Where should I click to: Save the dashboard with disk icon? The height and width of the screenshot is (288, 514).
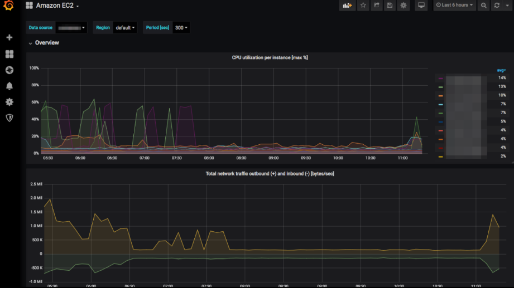(390, 5)
